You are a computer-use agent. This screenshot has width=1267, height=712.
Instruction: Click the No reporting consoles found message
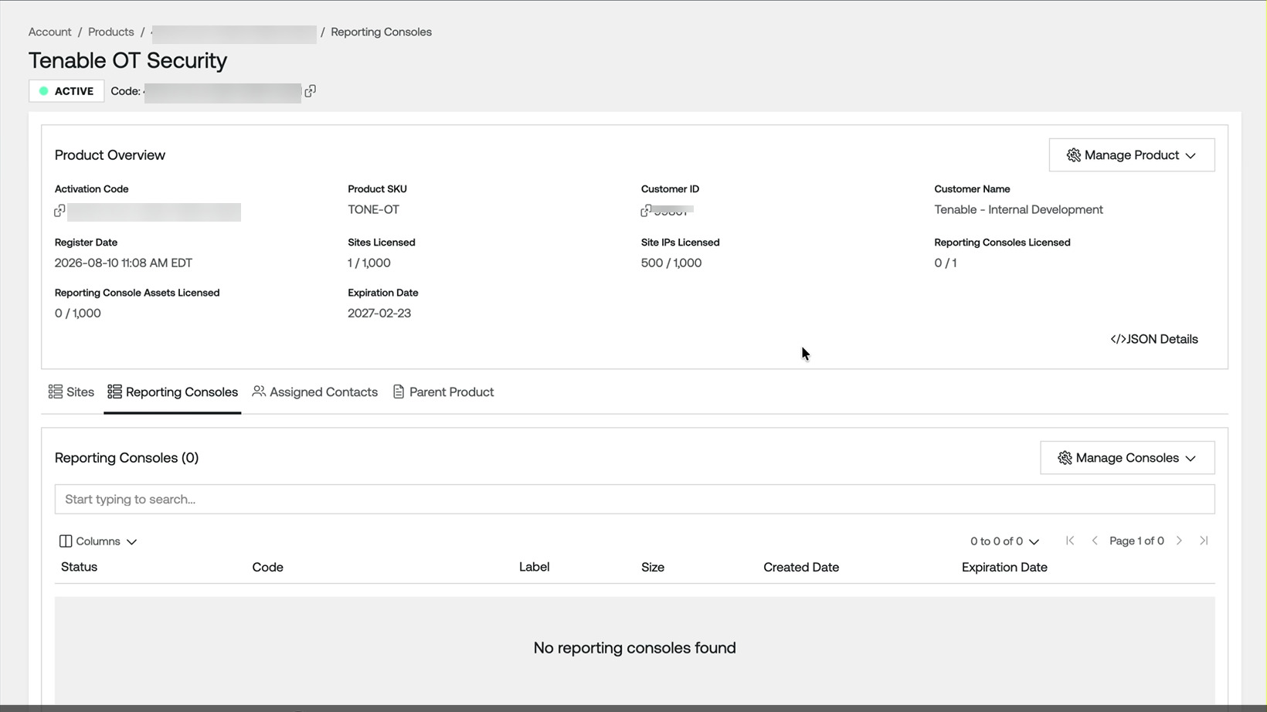(634, 648)
